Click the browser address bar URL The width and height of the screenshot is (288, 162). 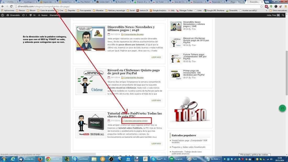(x=44, y=6)
